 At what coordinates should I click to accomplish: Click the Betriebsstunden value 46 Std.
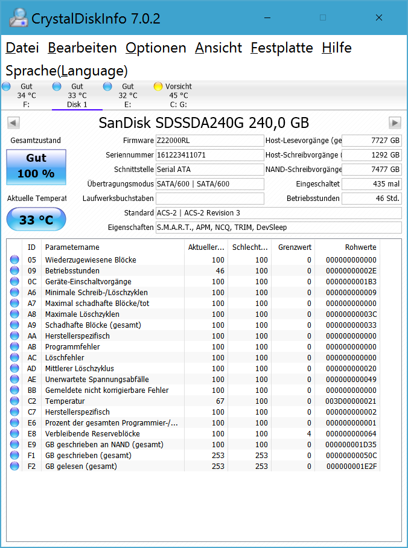point(372,199)
